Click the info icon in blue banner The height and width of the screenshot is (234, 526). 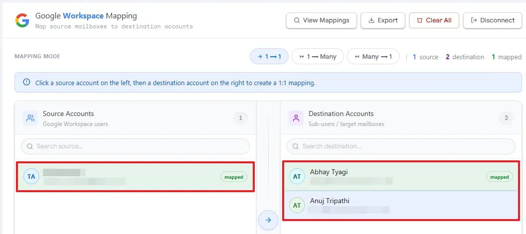[x=26, y=82]
